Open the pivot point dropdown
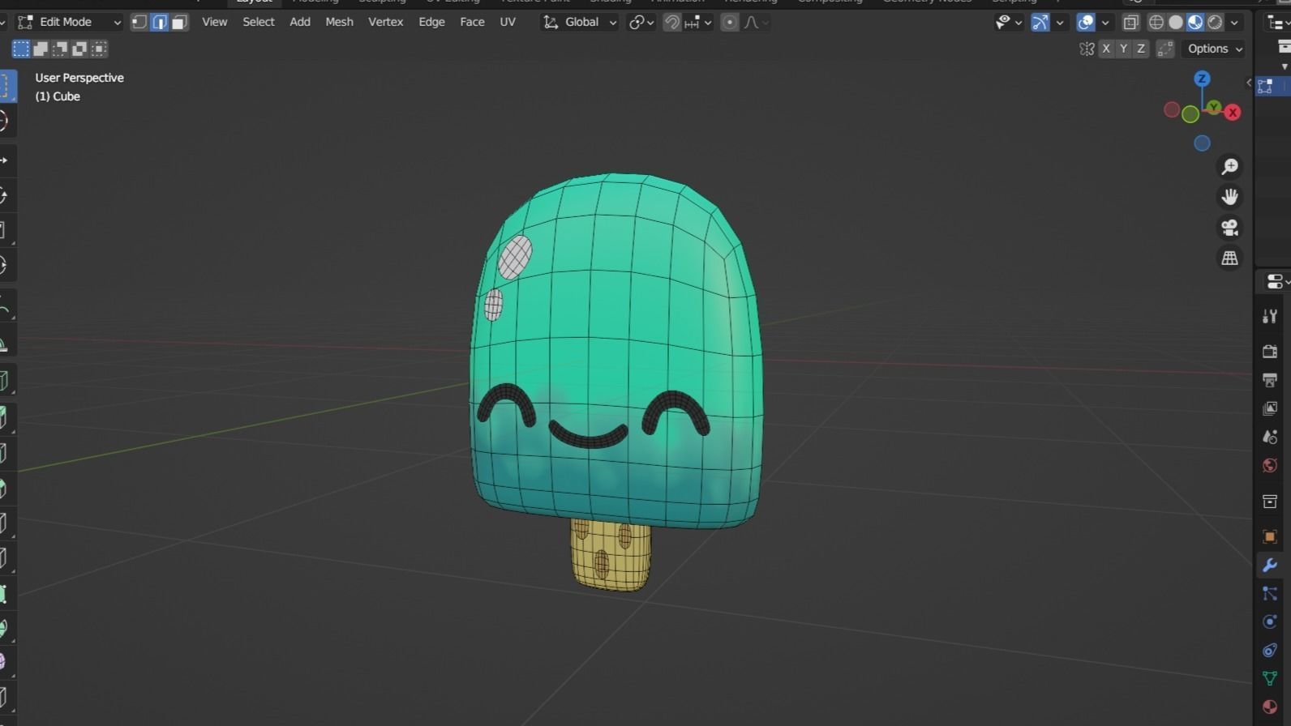The height and width of the screenshot is (726, 1291). tap(641, 22)
